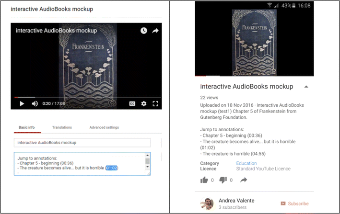Tap the phone Wi-Fi status icon
Image resolution: width=340 pixels, height=214 pixels.
pos(270,5)
